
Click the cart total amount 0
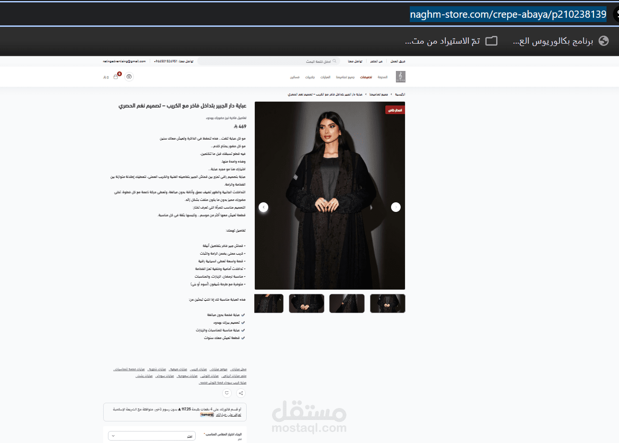point(106,77)
